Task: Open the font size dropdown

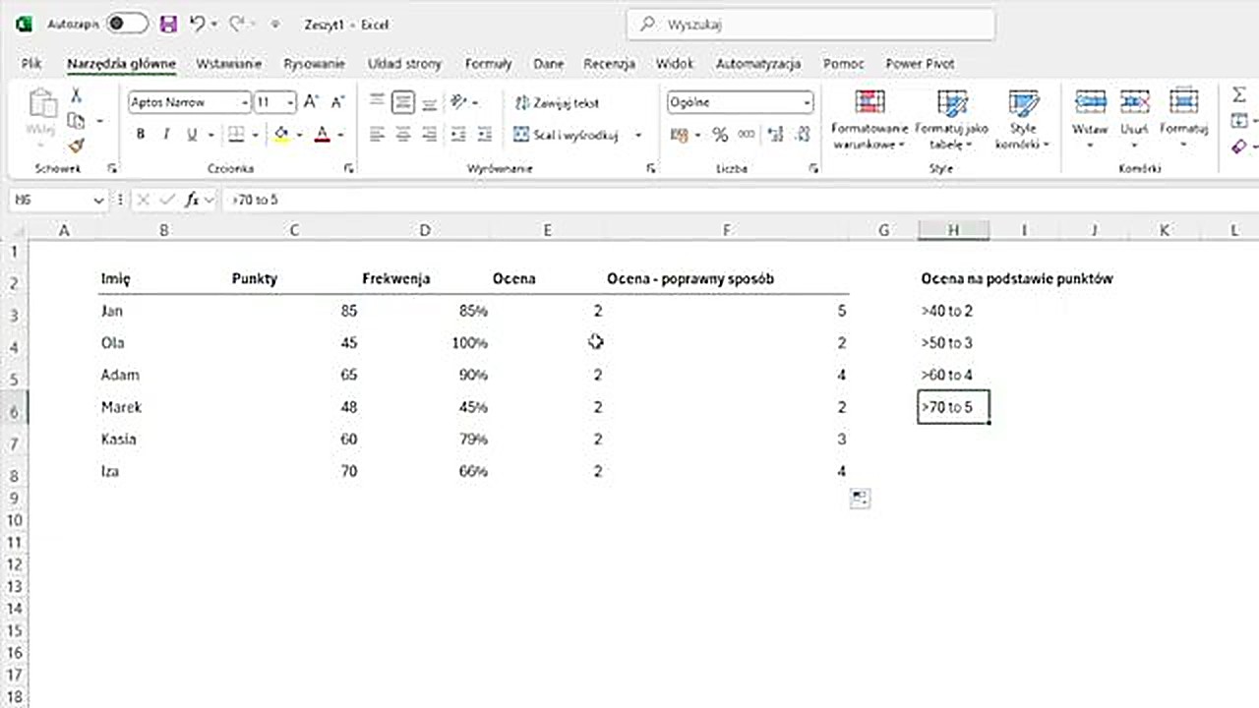Action: coord(290,102)
